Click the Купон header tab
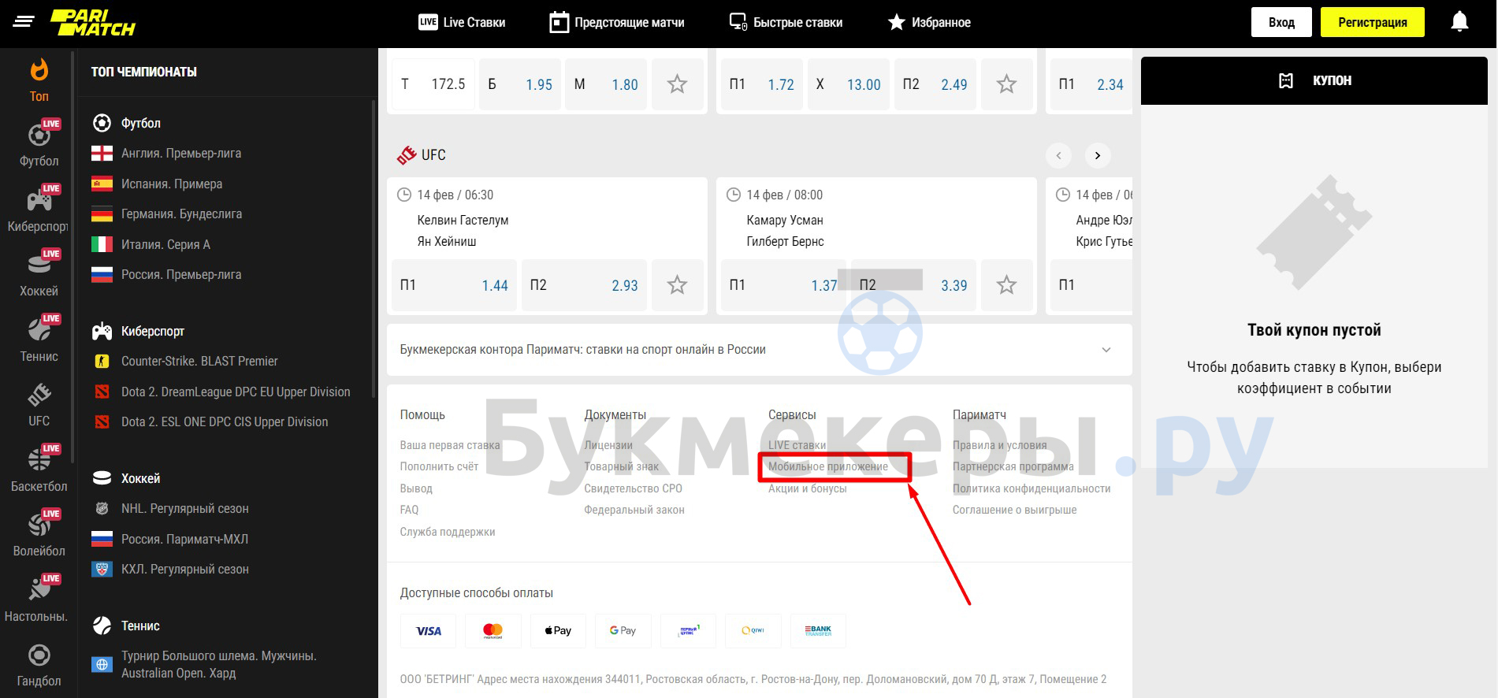 click(x=1314, y=80)
